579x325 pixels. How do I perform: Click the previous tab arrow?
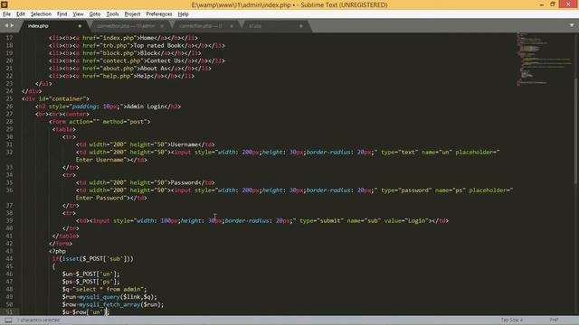6,25
